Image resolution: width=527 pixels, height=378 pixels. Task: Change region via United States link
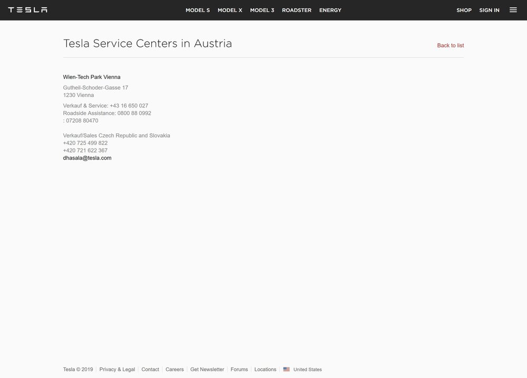tap(308, 369)
